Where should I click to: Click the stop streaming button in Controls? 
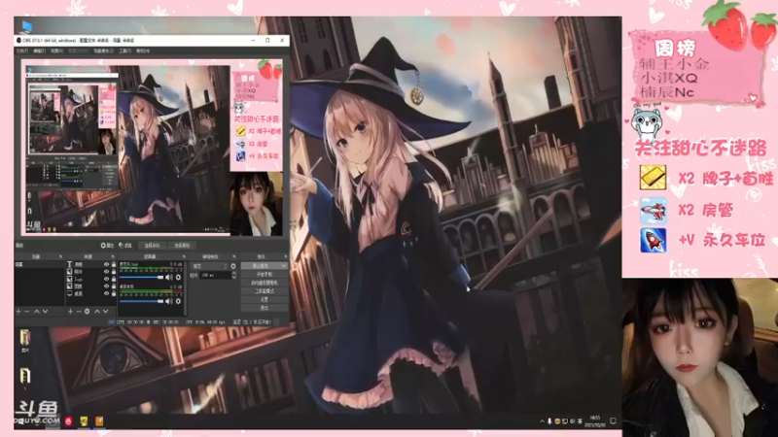pyautogui.click(x=264, y=266)
